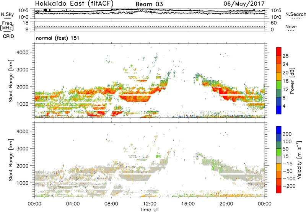
Task: Click the '18' value on the frequency axis
Action: coord(26,23)
